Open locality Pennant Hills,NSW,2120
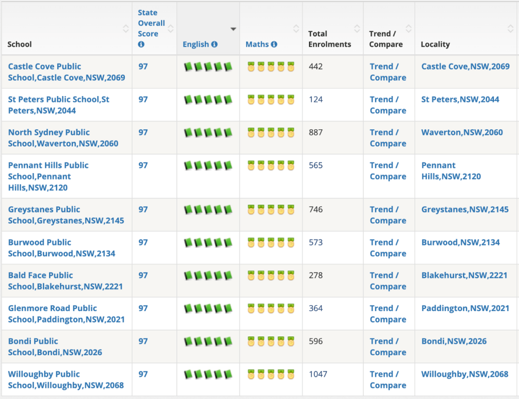Viewport: 519px width, 399px height. [x=451, y=171]
